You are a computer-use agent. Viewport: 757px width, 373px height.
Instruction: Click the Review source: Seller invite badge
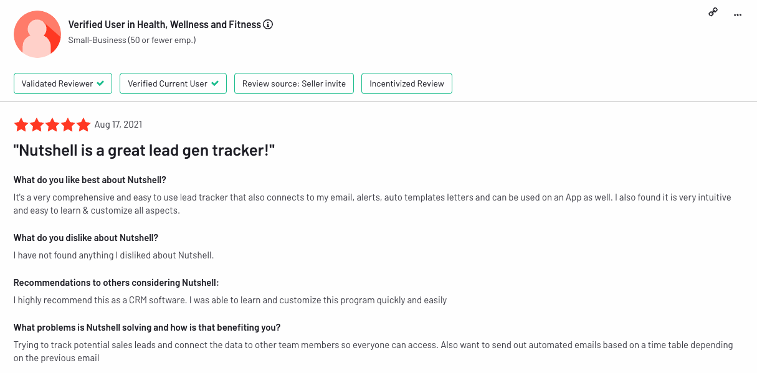[x=294, y=83]
